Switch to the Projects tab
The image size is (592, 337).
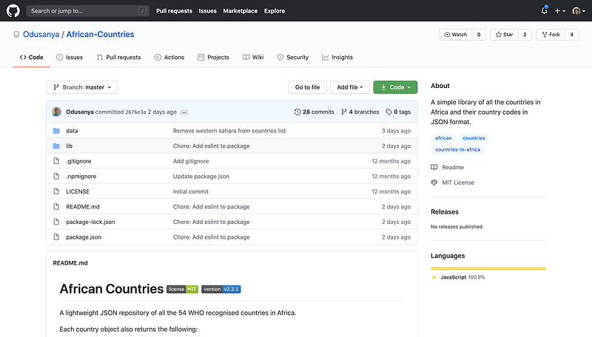213,58
